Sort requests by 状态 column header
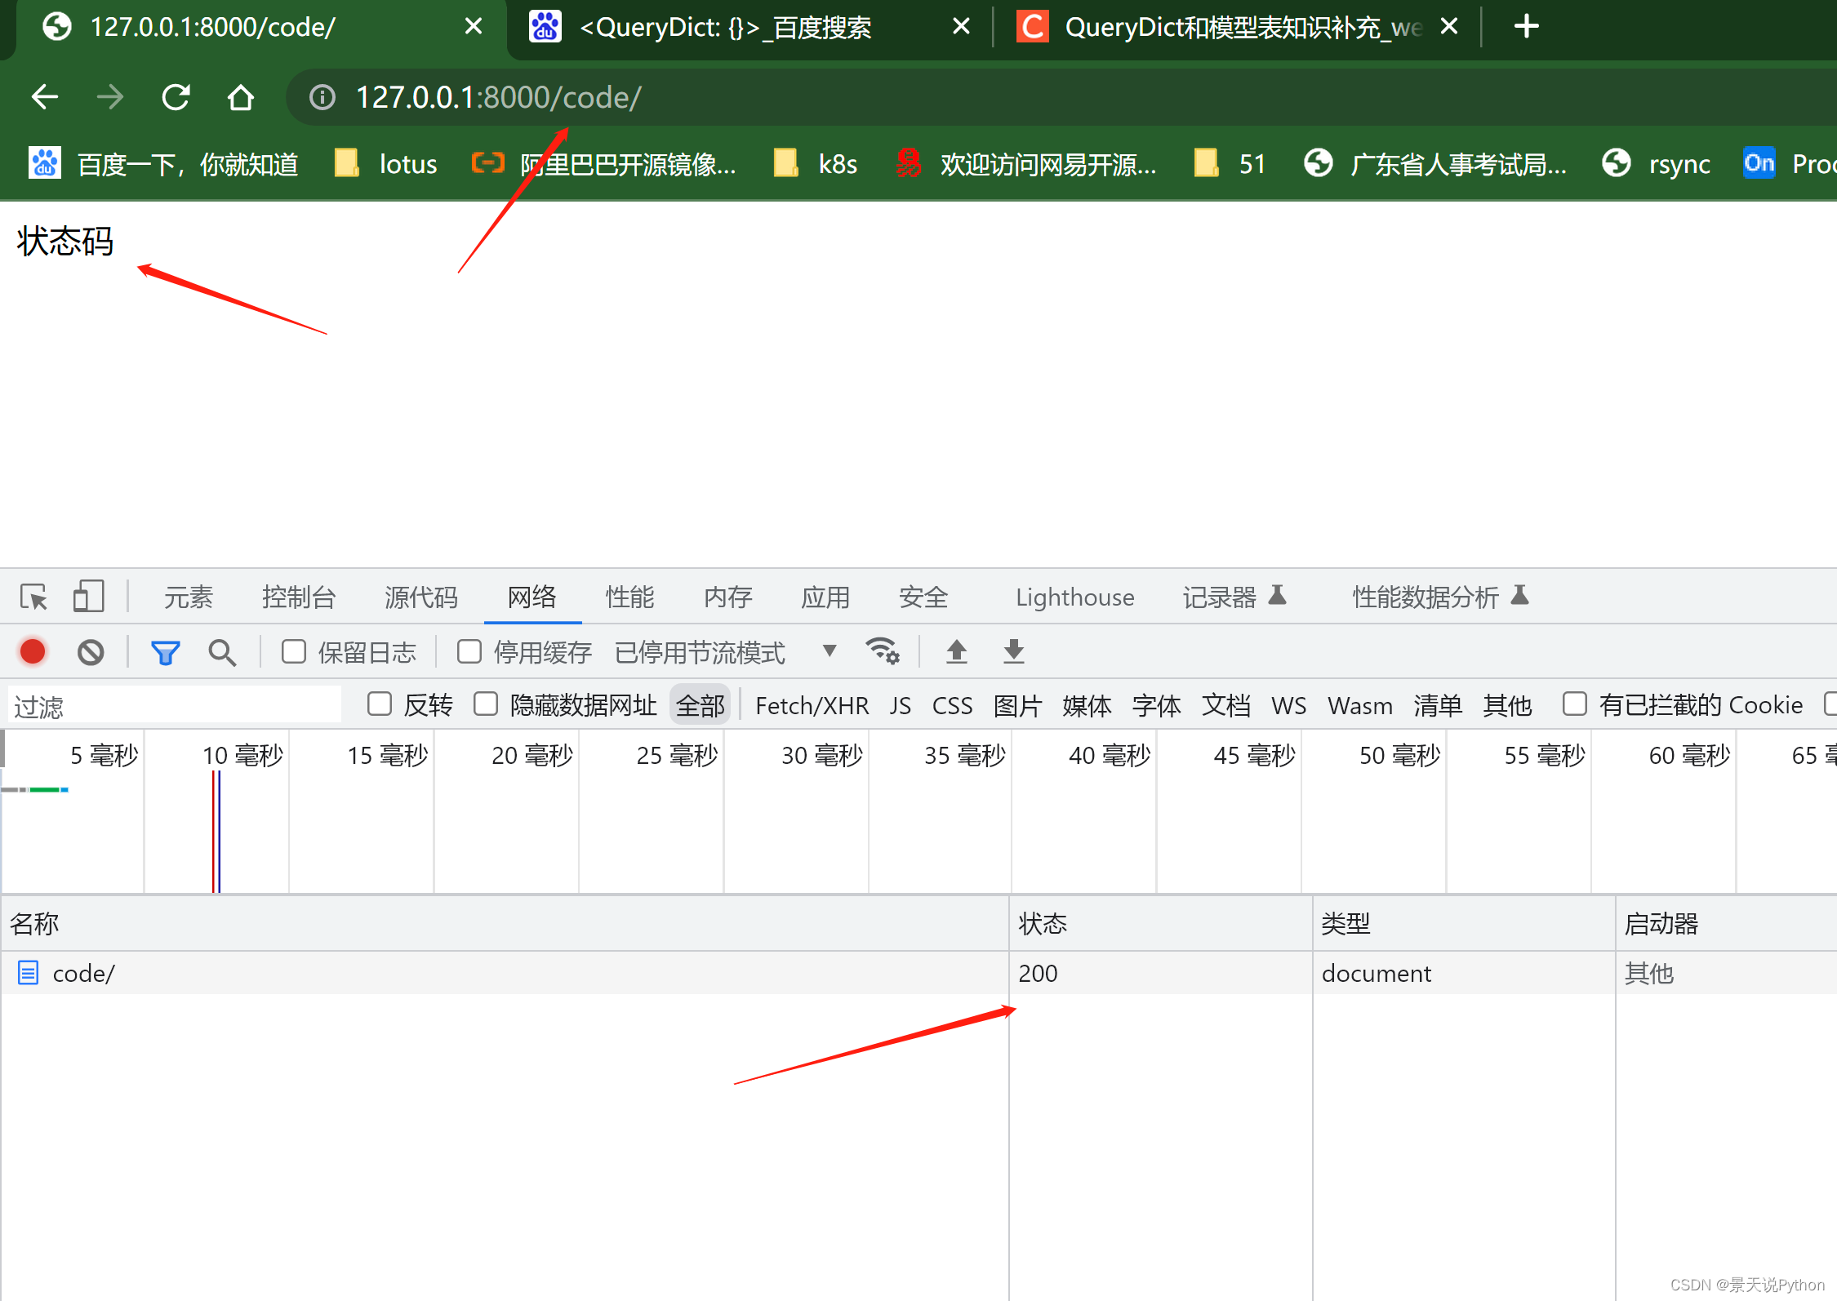This screenshot has height=1301, width=1837. 1161,924
